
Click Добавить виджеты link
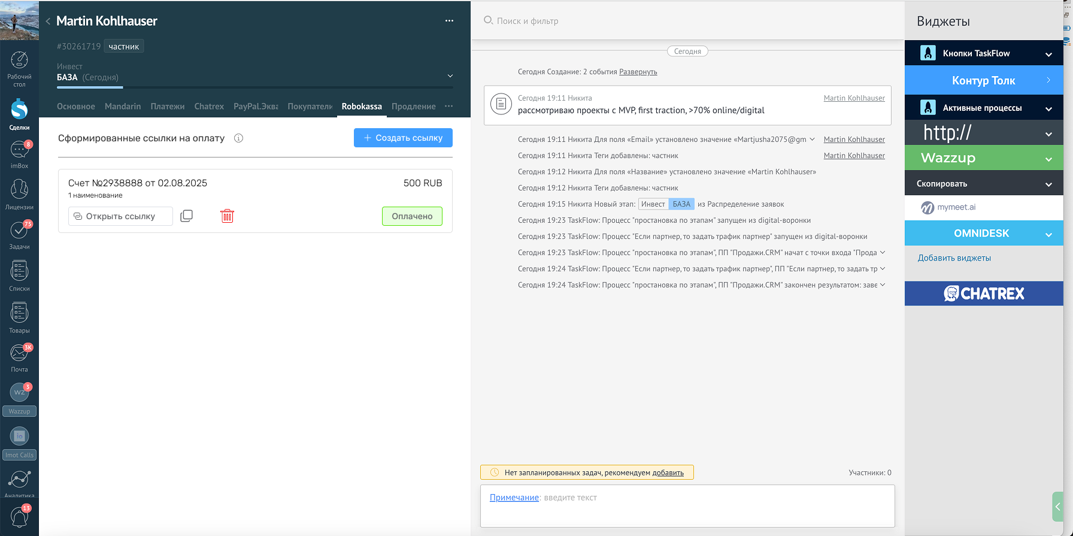tap(954, 258)
